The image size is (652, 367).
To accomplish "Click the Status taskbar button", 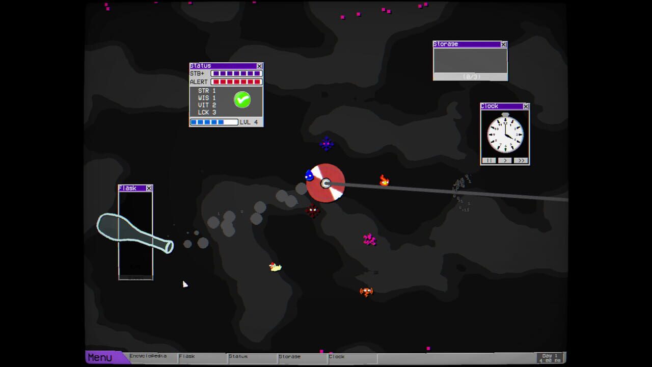I will point(251,357).
